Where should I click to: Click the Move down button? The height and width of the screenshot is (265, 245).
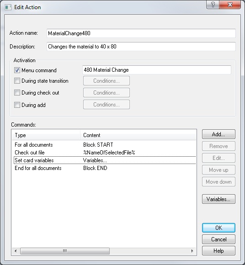[218, 182]
